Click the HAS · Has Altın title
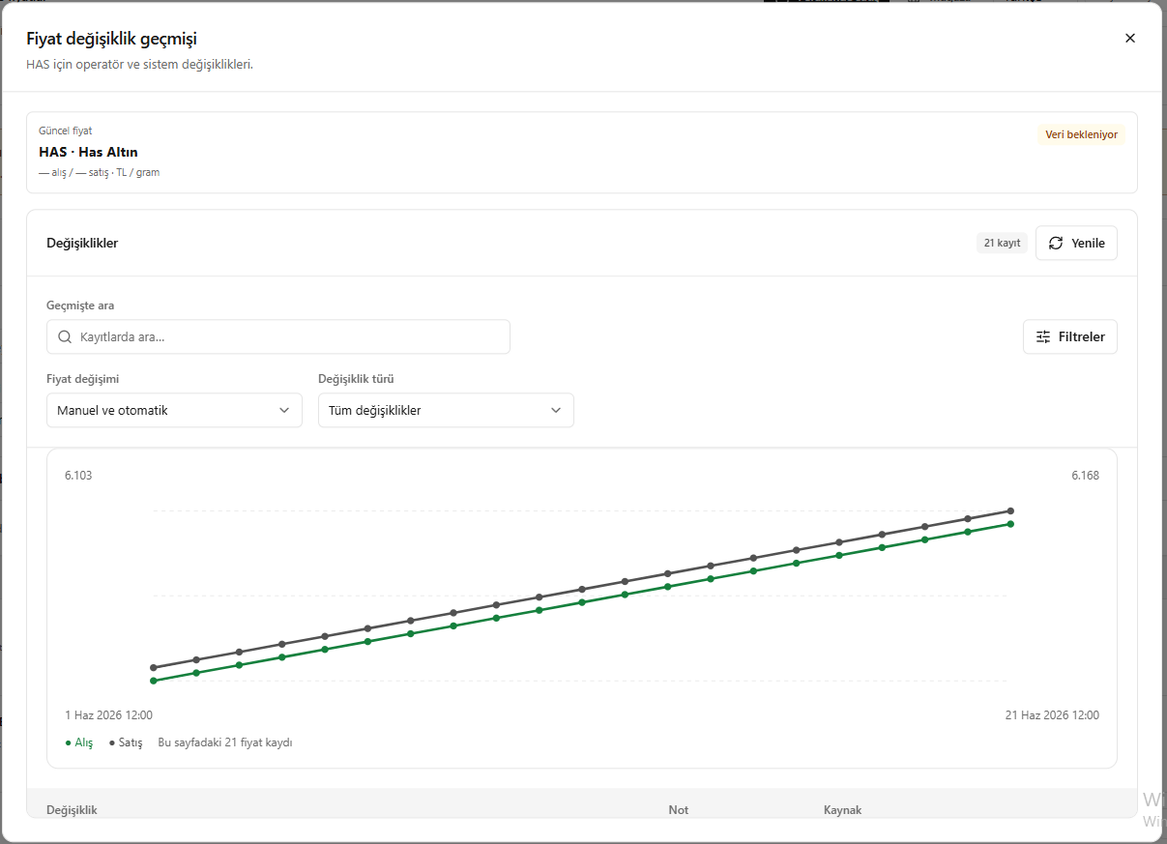Viewport: 1167px width, 844px height. point(88,152)
